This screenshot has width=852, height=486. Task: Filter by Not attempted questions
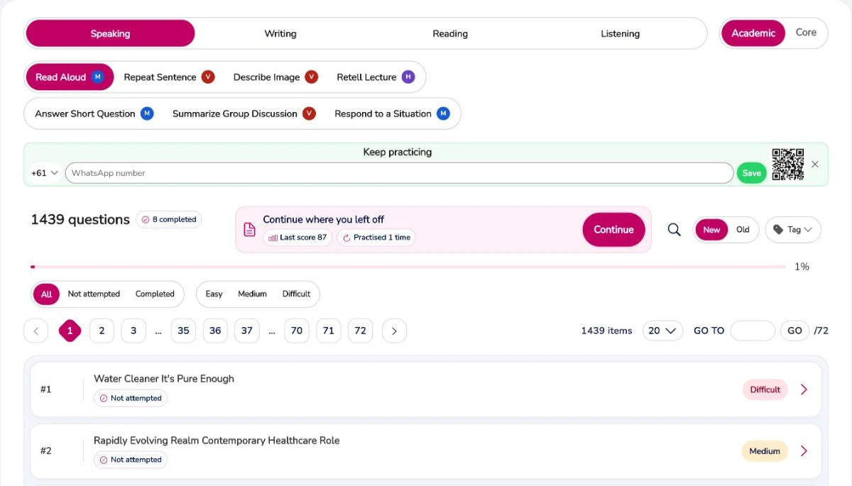click(94, 294)
